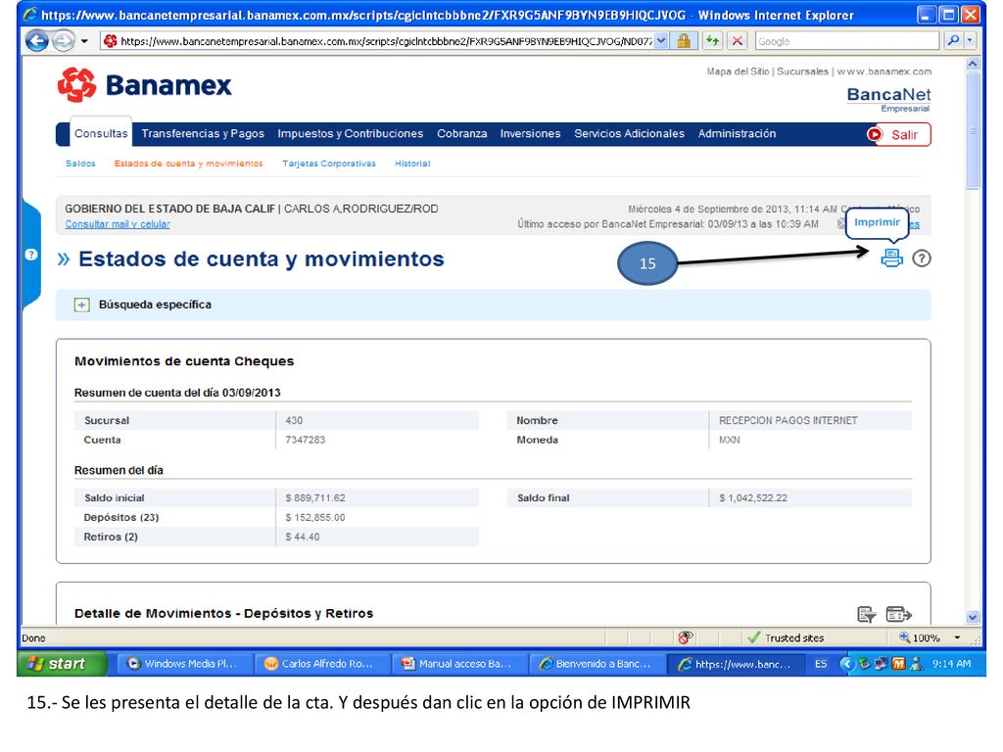
Task: Open Servicios Adicionales menu
Action: (629, 133)
